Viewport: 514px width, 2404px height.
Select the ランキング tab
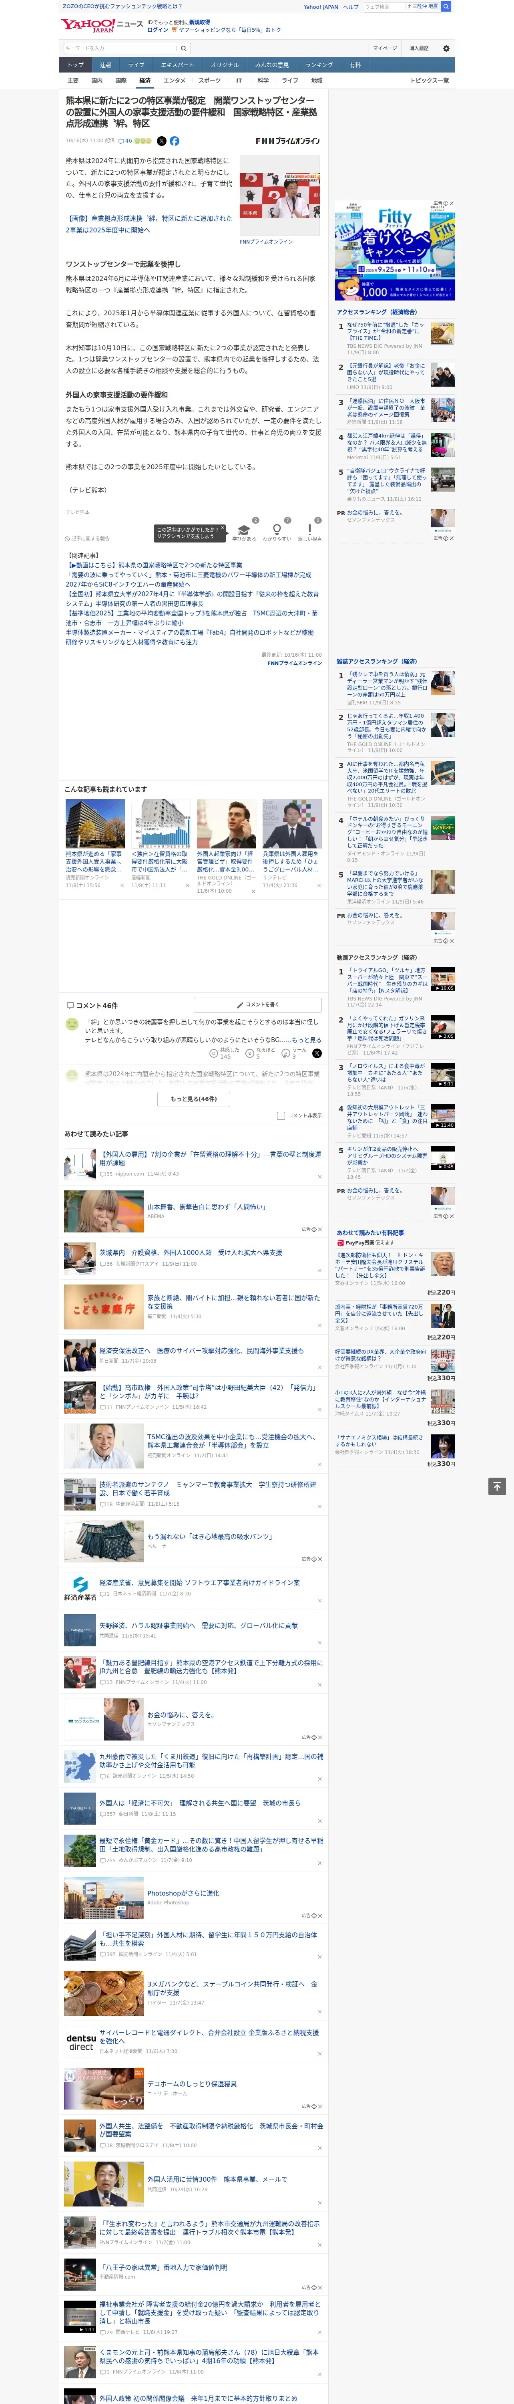[319, 65]
